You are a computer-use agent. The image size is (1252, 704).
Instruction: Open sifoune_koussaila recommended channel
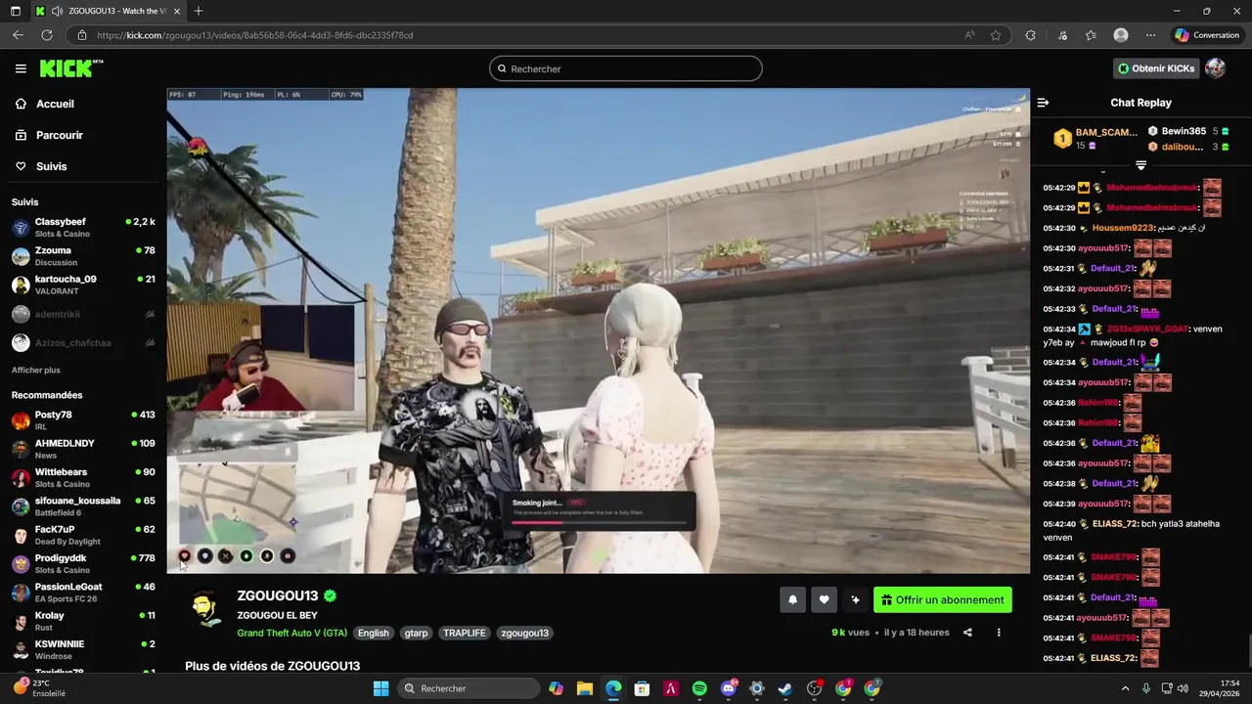pos(83,506)
